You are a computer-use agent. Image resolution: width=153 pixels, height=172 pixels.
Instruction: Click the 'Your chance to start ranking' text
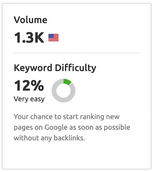[59, 117]
